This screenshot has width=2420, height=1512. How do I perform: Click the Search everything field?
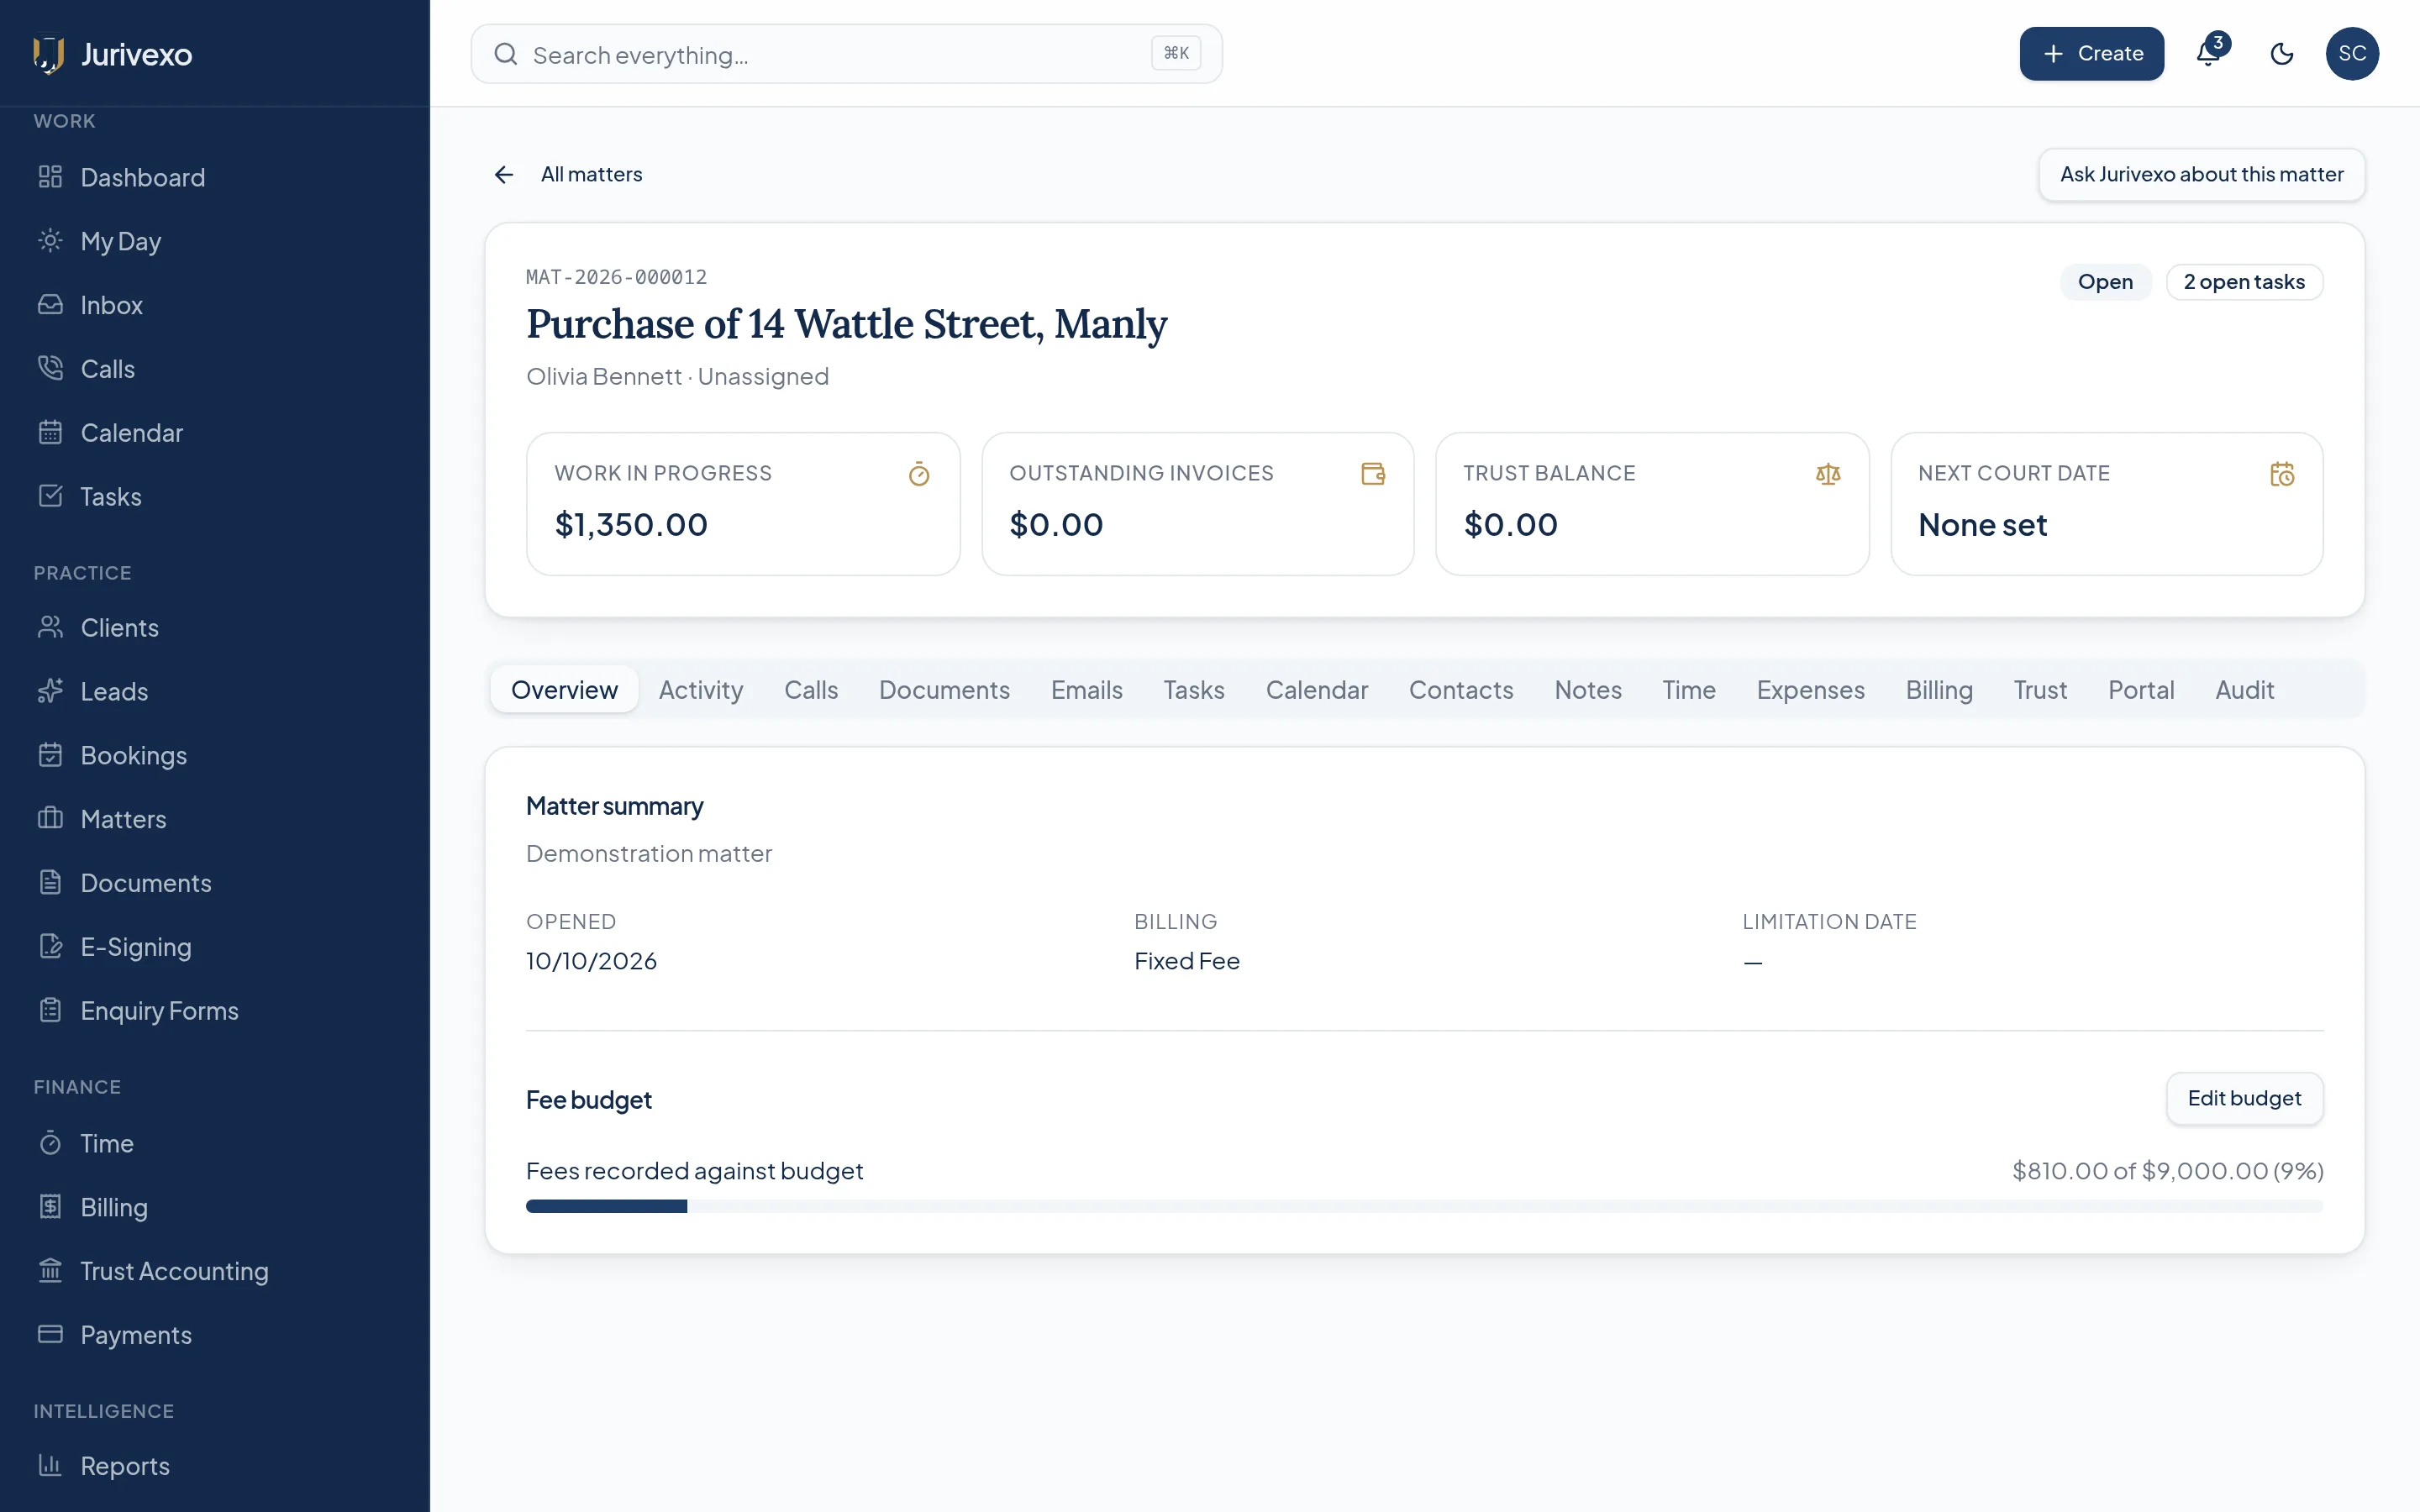click(847, 54)
